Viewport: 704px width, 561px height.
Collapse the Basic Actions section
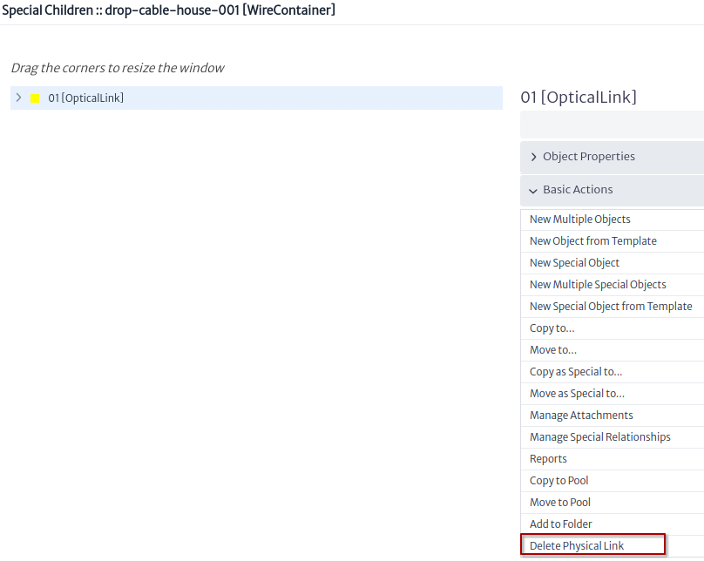[x=612, y=190]
